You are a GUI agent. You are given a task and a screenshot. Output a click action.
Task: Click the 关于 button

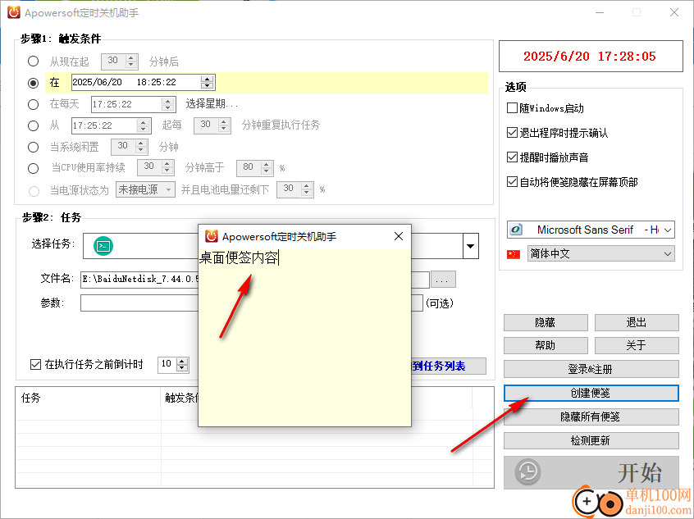(x=637, y=345)
